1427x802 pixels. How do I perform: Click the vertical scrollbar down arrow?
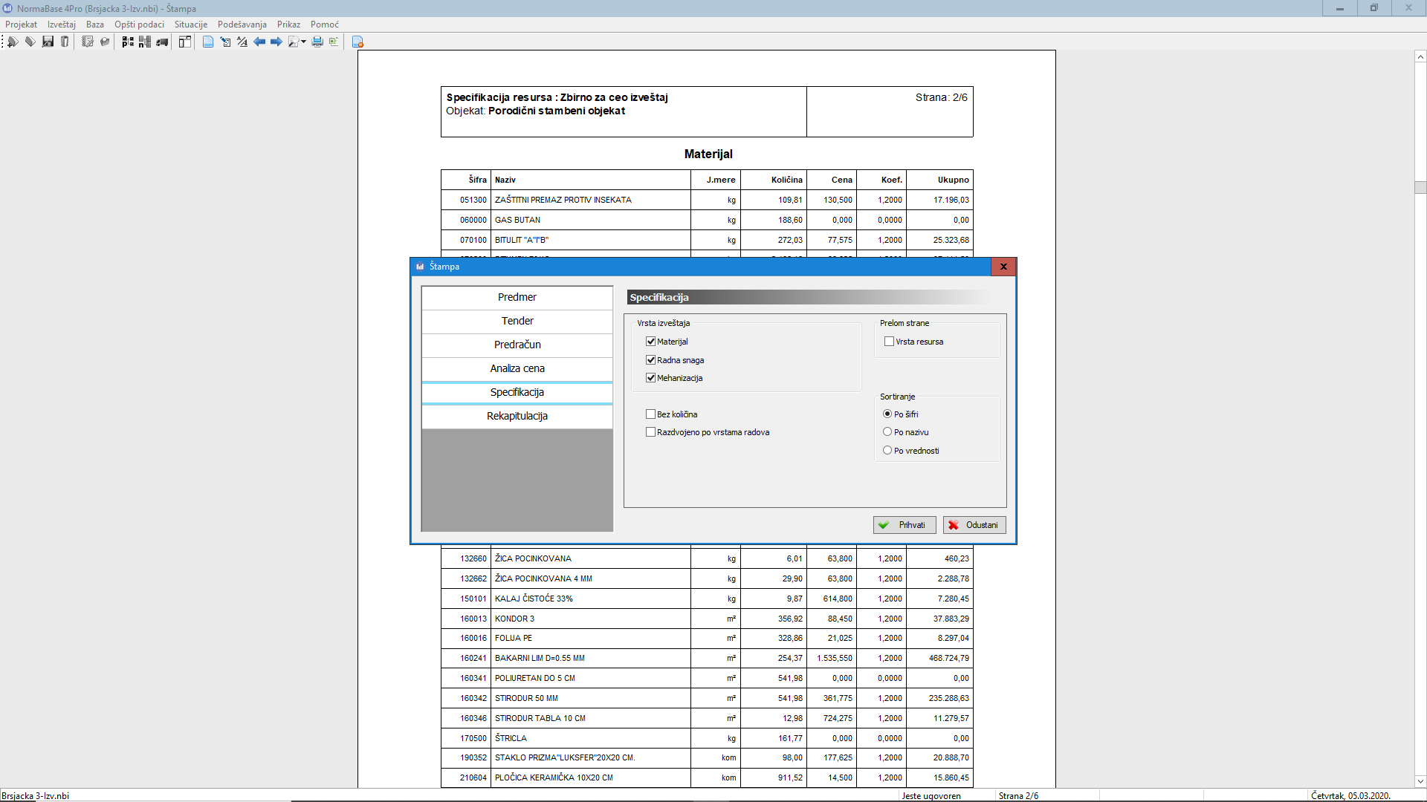tap(1420, 780)
